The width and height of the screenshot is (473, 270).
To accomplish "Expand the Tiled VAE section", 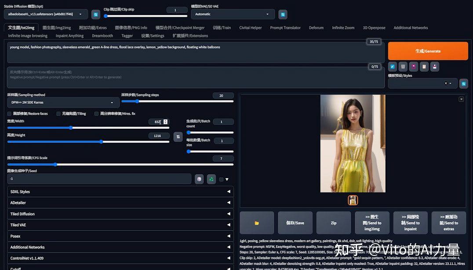I will tap(120, 225).
